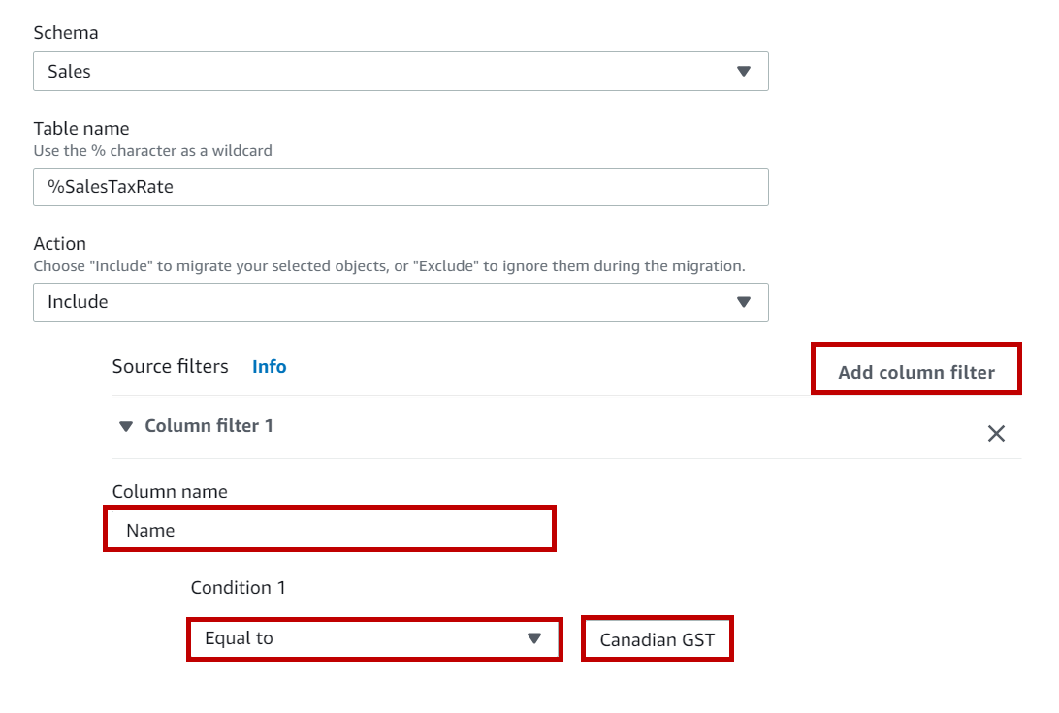Click the Schema label text
Image resolution: width=1059 pixels, height=713 pixels.
(66, 33)
